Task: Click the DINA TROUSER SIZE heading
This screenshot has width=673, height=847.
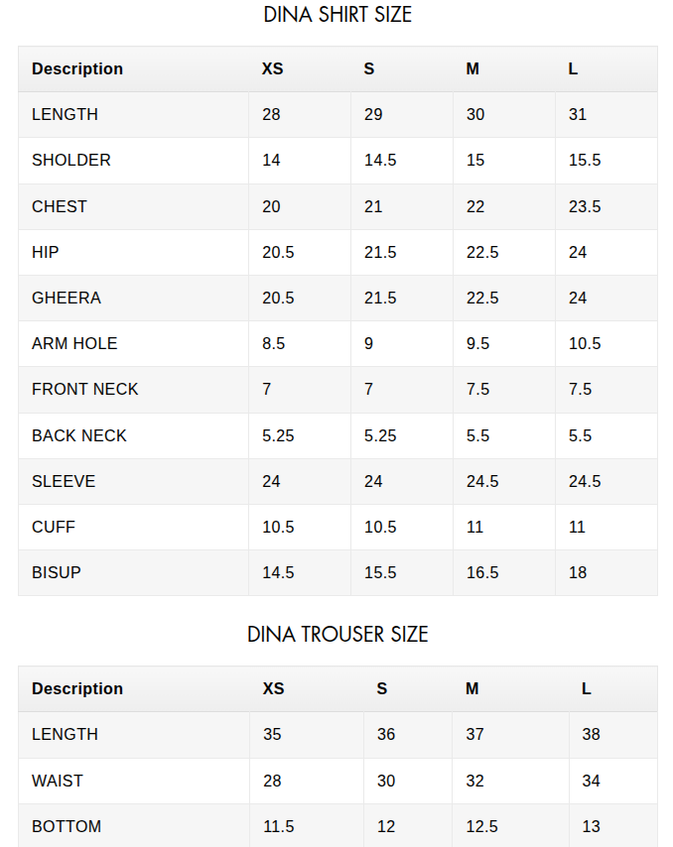Action: (337, 635)
